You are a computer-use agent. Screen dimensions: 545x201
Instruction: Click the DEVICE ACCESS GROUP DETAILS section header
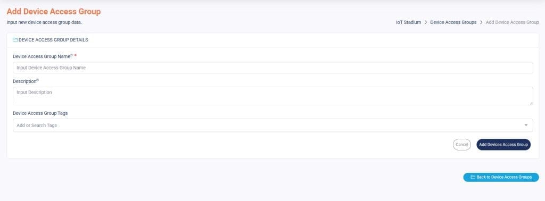(x=53, y=40)
